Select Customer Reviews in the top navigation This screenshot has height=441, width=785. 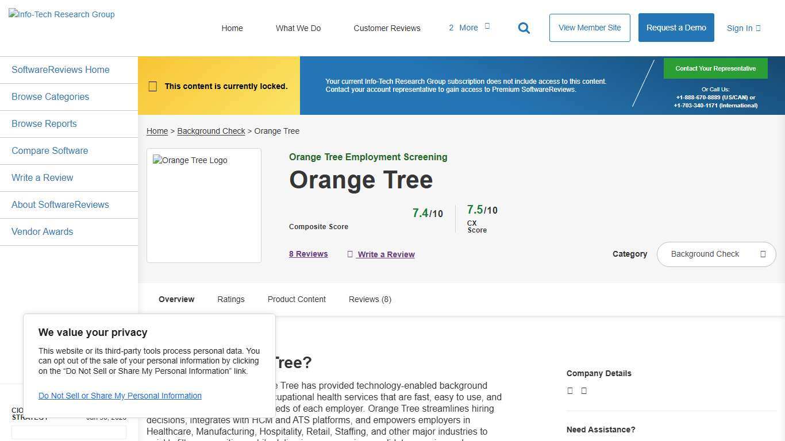[387, 28]
